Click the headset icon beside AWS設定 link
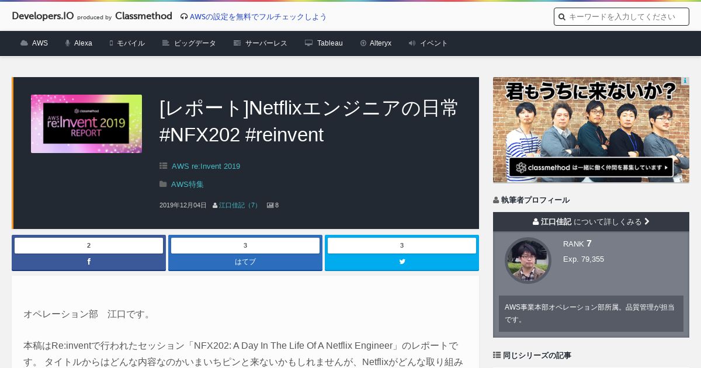 pyautogui.click(x=184, y=16)
